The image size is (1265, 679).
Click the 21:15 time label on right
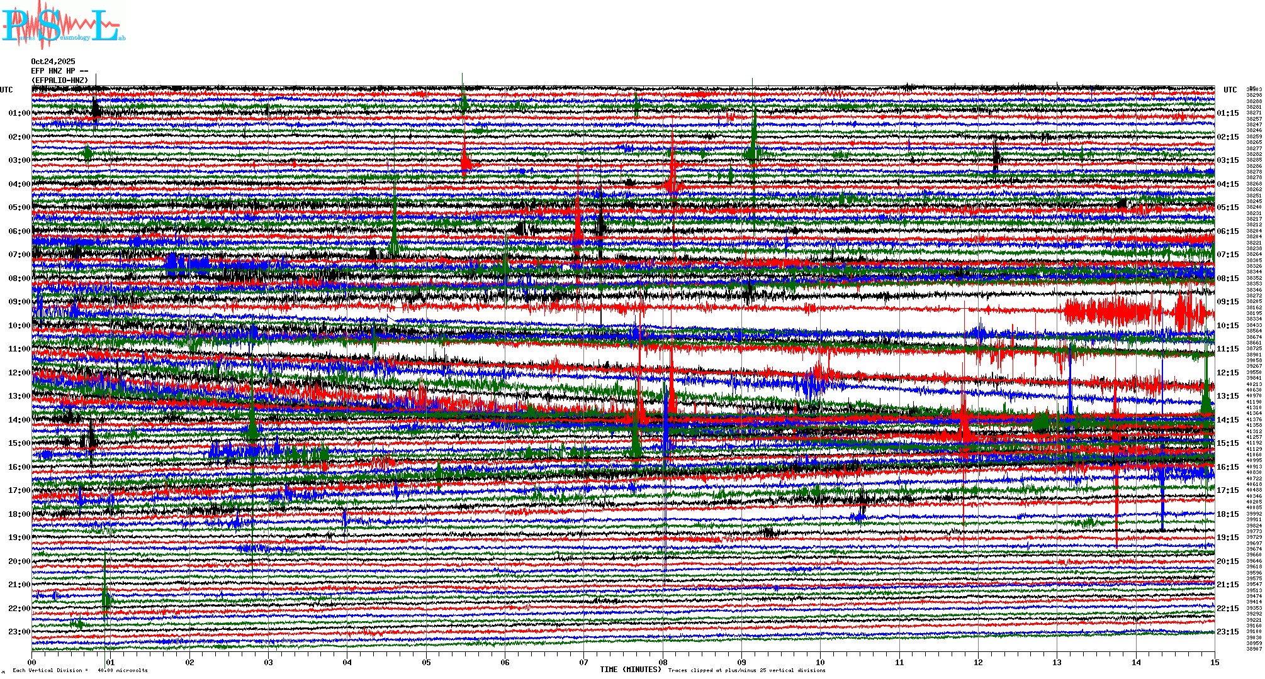point(1227,585)
